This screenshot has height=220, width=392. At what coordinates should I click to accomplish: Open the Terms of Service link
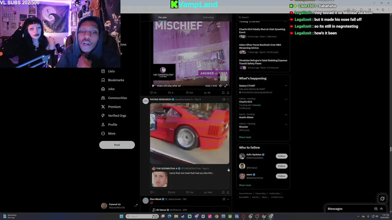pyautogui.click(x=245, y=193)
